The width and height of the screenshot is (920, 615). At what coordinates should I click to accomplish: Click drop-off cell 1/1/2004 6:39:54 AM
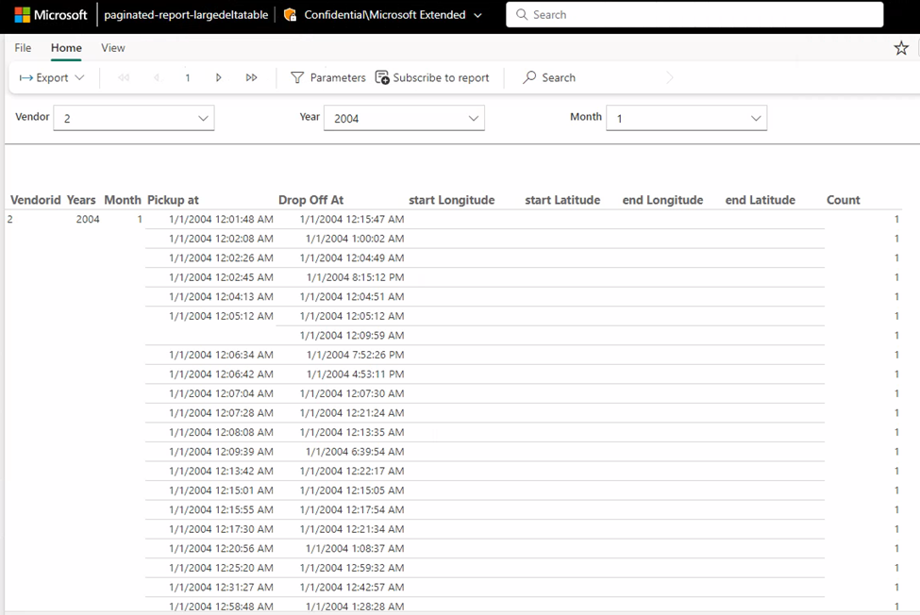tap(355, 452)
